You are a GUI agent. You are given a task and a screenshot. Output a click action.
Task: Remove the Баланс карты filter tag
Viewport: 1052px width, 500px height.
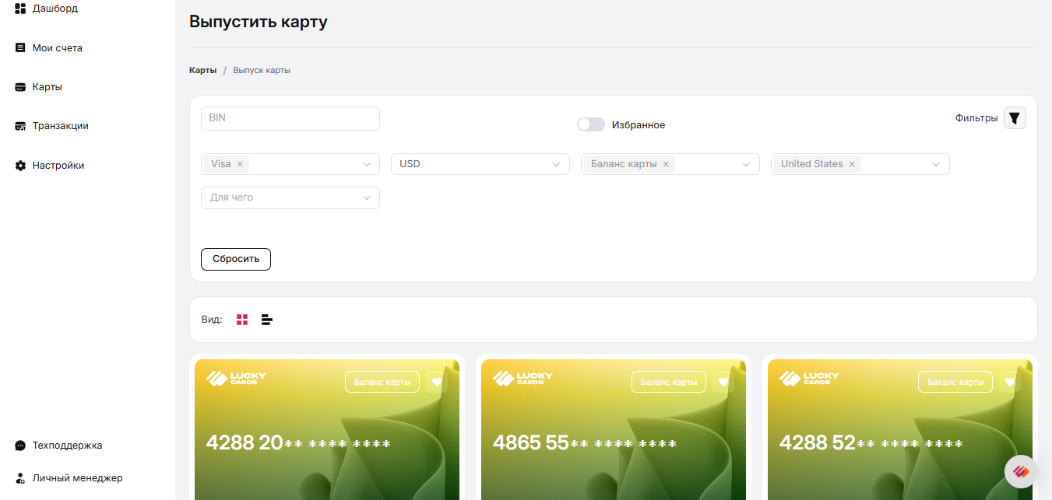point(666,164)
